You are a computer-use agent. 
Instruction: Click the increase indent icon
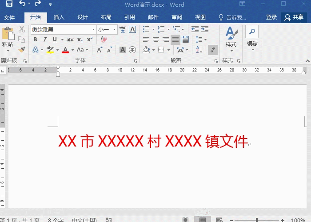pyautogui.click(x=205, y=29)
